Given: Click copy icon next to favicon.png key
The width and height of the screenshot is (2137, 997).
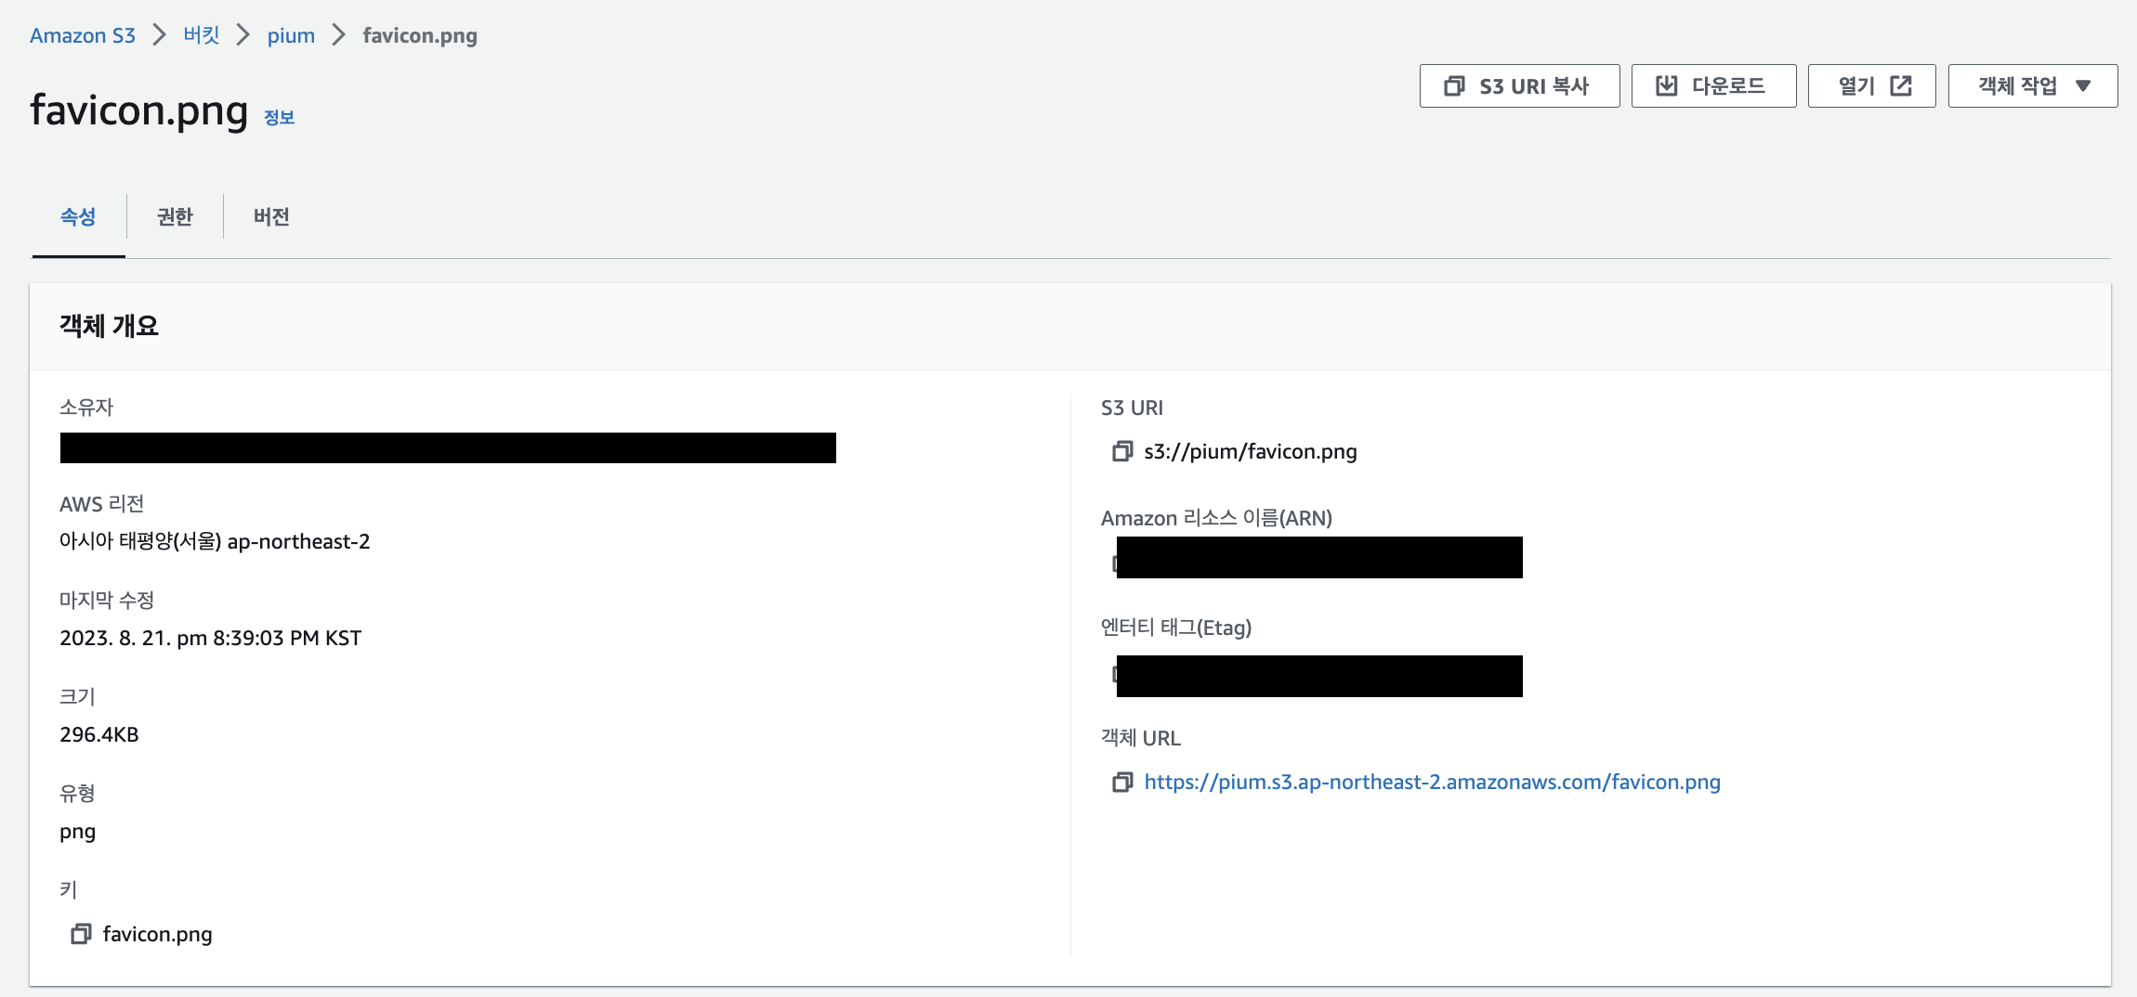Looking at the screenshot, I should pyautogui.click(x=81, y=934).
